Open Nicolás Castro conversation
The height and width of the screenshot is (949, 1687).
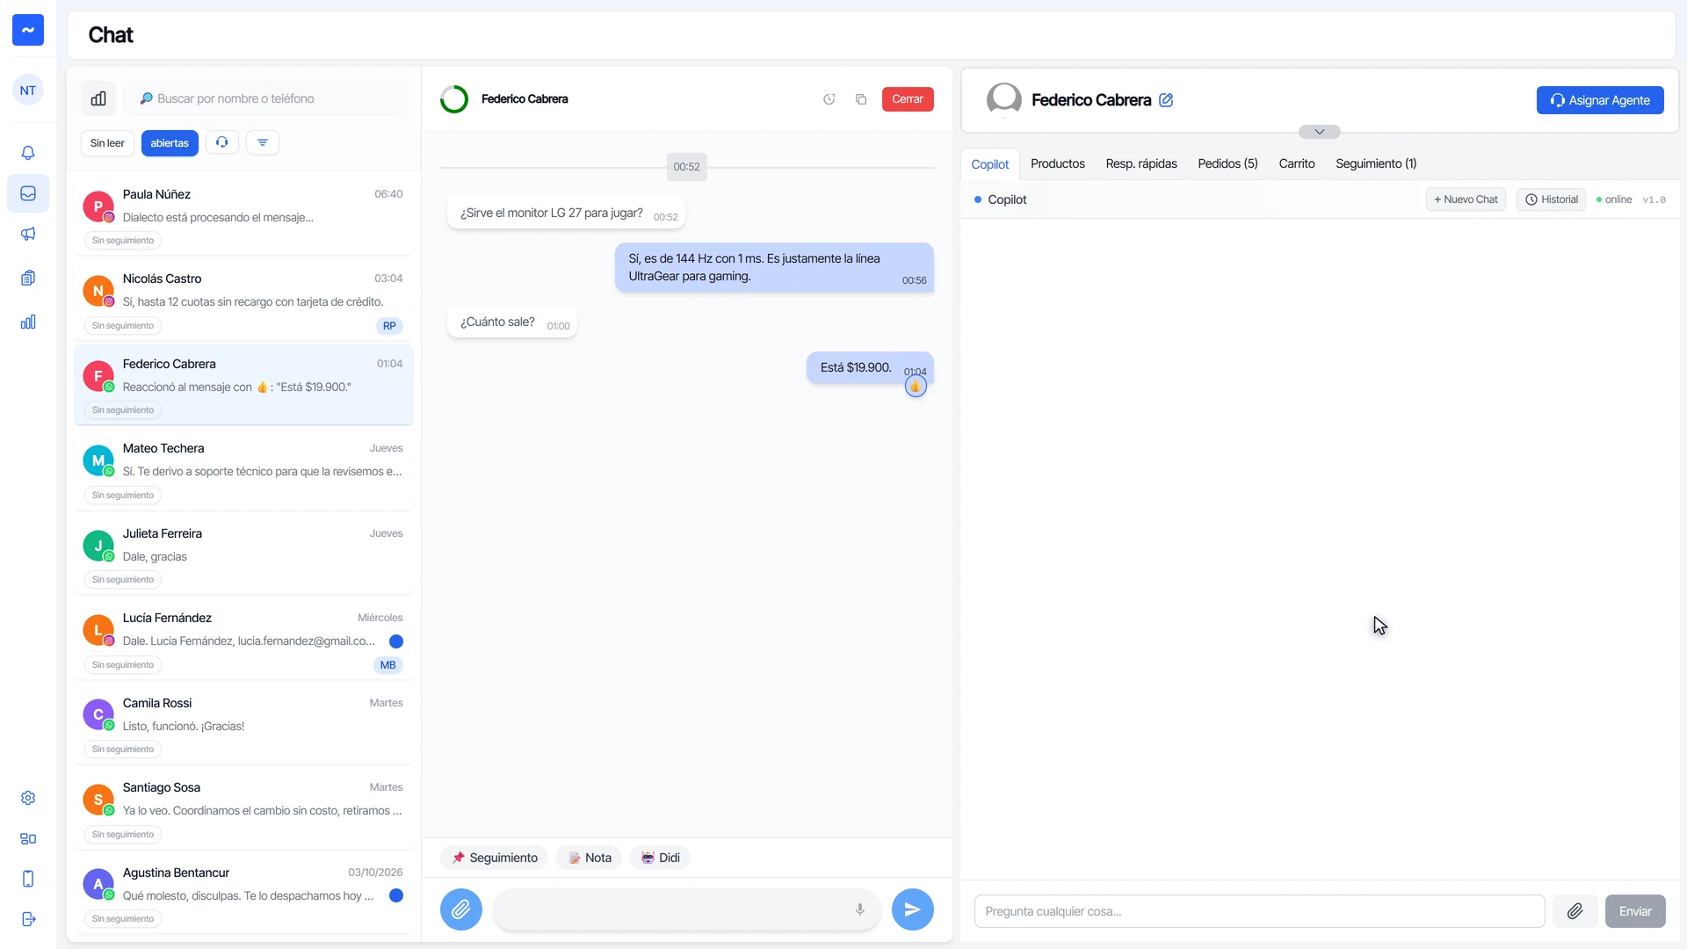coord(243,301)
